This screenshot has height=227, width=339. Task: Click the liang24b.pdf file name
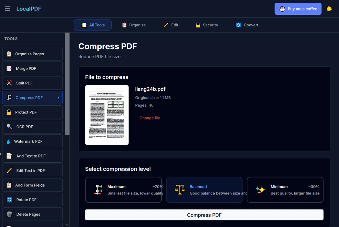tap(150, 89)
